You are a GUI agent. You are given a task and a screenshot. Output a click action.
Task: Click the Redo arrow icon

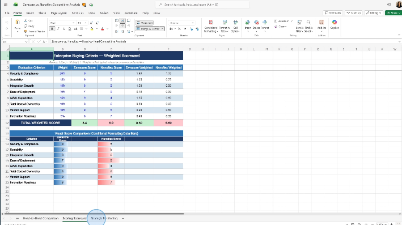pos(7,29)
